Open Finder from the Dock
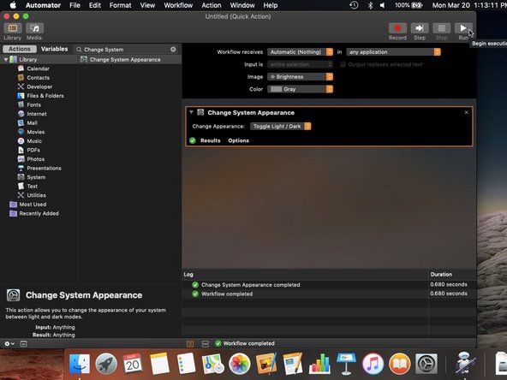Screen dimensions: 507x380 coord(80,364)
